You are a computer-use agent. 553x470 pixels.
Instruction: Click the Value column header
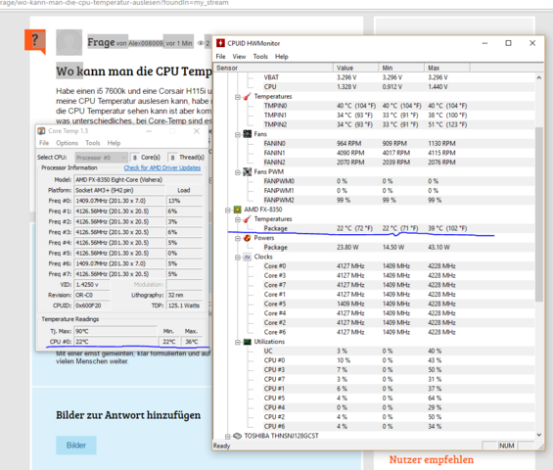(356, 68)
